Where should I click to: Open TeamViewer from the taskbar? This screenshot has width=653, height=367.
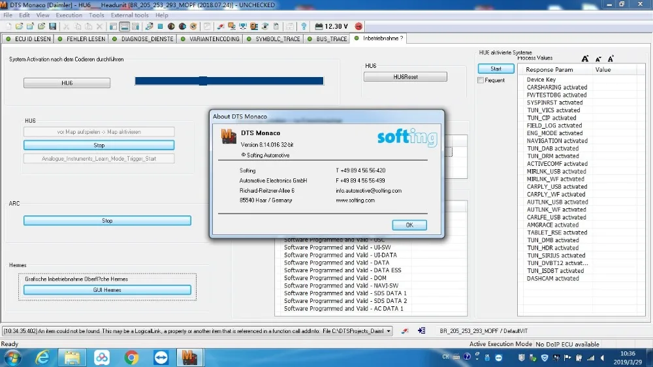161,357
